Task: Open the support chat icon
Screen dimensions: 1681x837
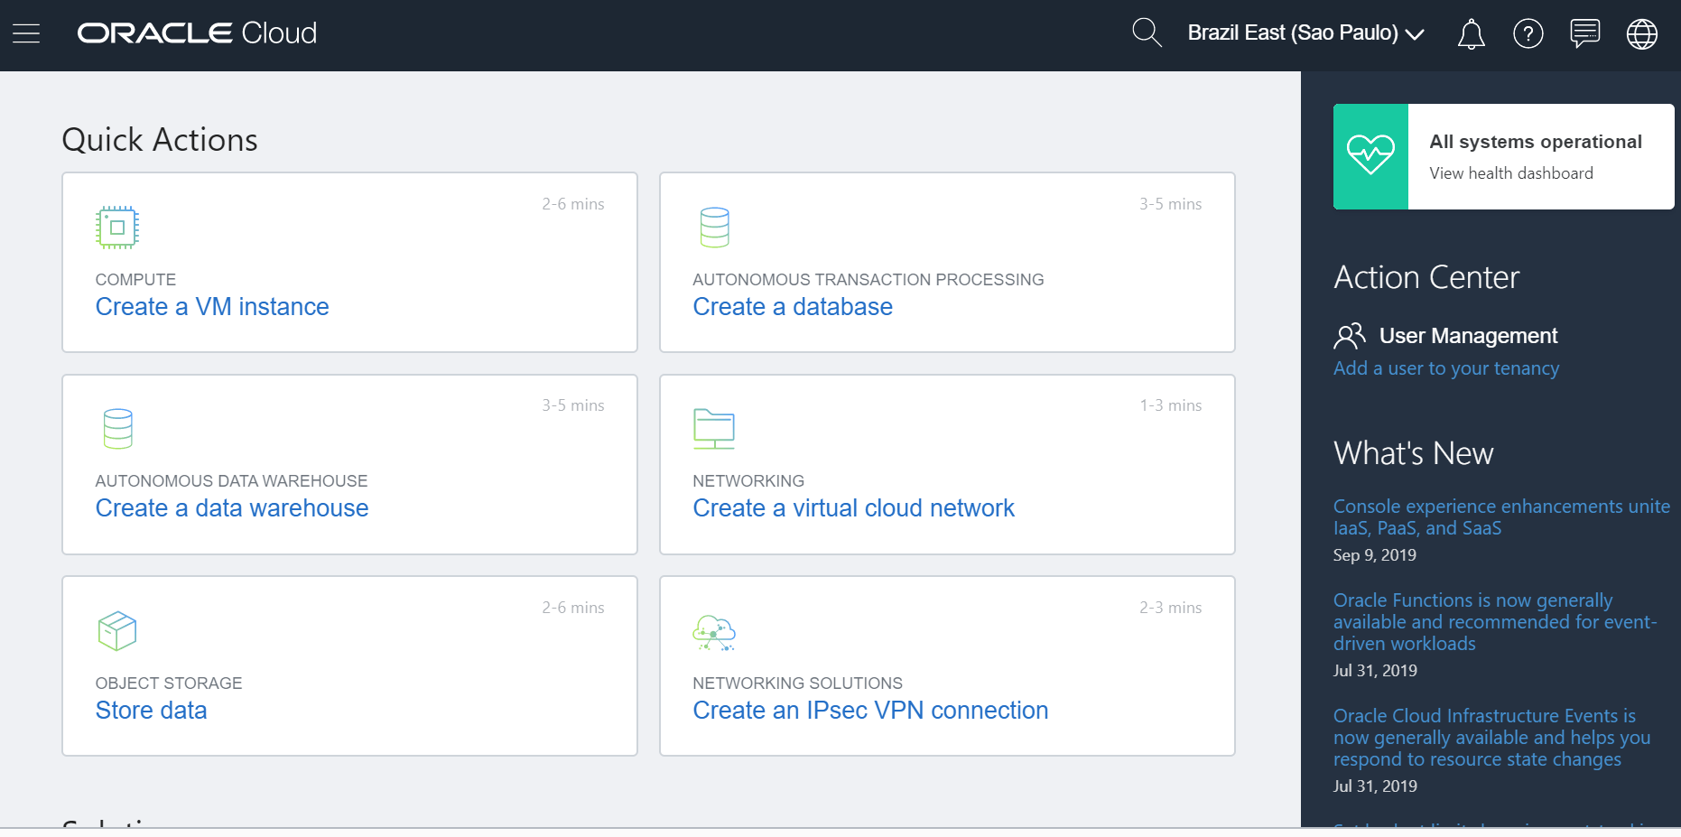Action: pyautogui.click(x=1584, y=33)
